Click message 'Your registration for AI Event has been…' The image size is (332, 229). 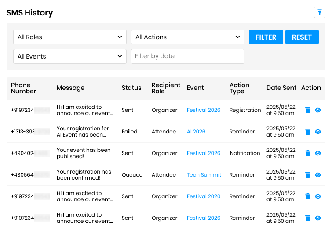(83, 132)
